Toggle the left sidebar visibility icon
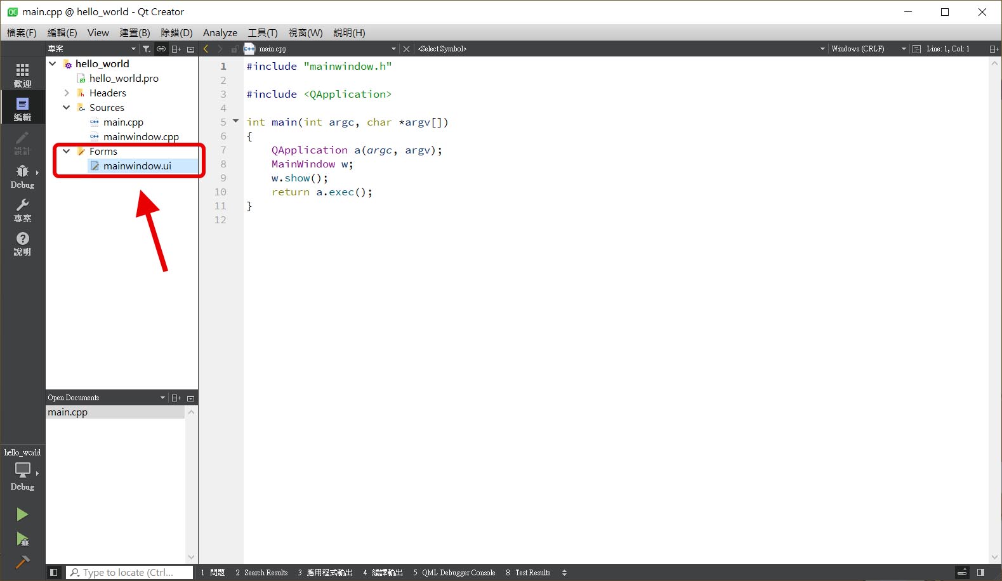 54,572
